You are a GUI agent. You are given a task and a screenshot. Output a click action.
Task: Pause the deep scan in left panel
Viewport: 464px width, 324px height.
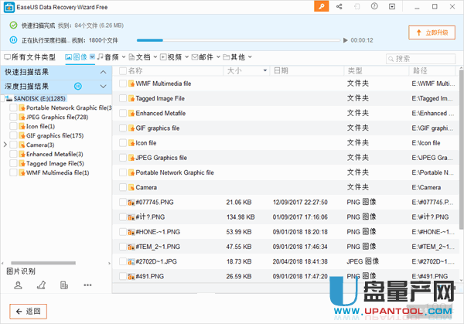tap(78, 86)
